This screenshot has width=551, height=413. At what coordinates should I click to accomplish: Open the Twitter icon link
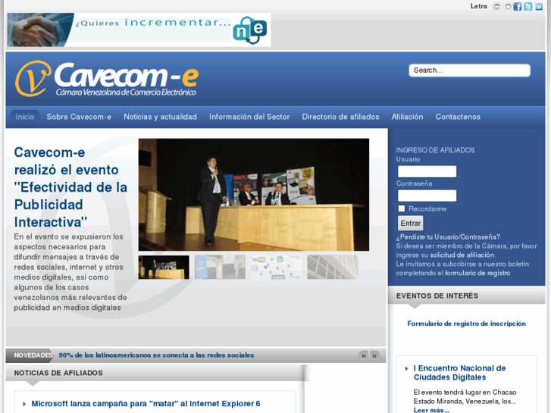point(528,7)
